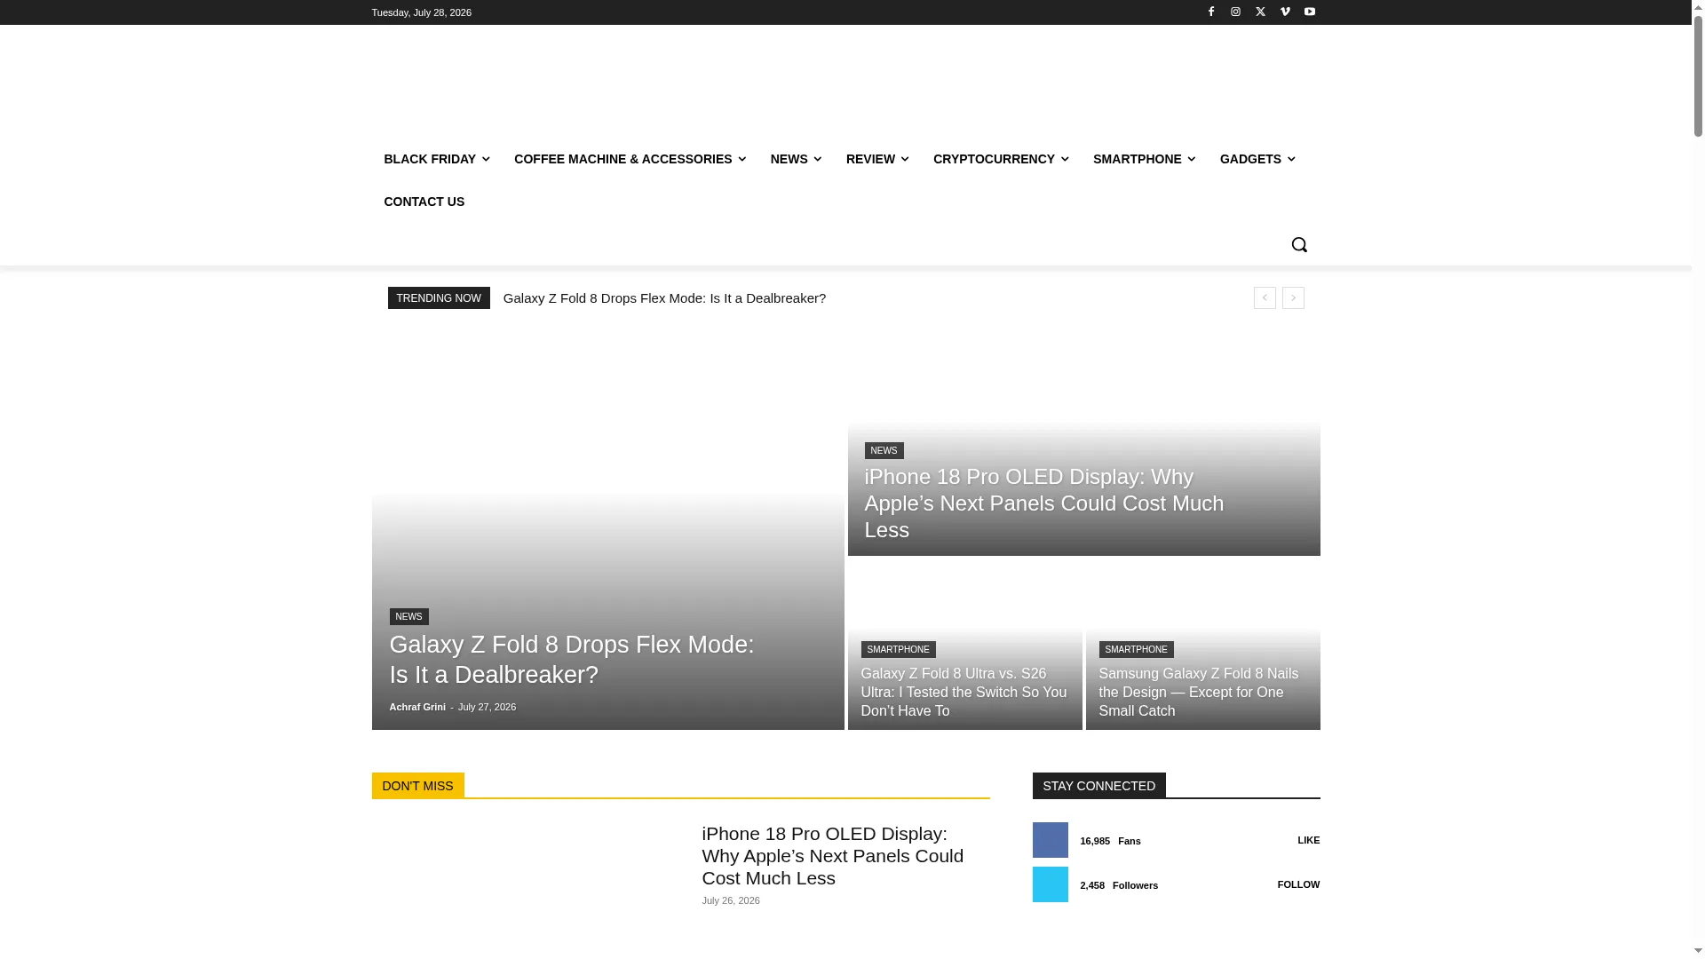The image size is (1705, 959).
Task: Show next trending headline arrow
Action: 1293,297
